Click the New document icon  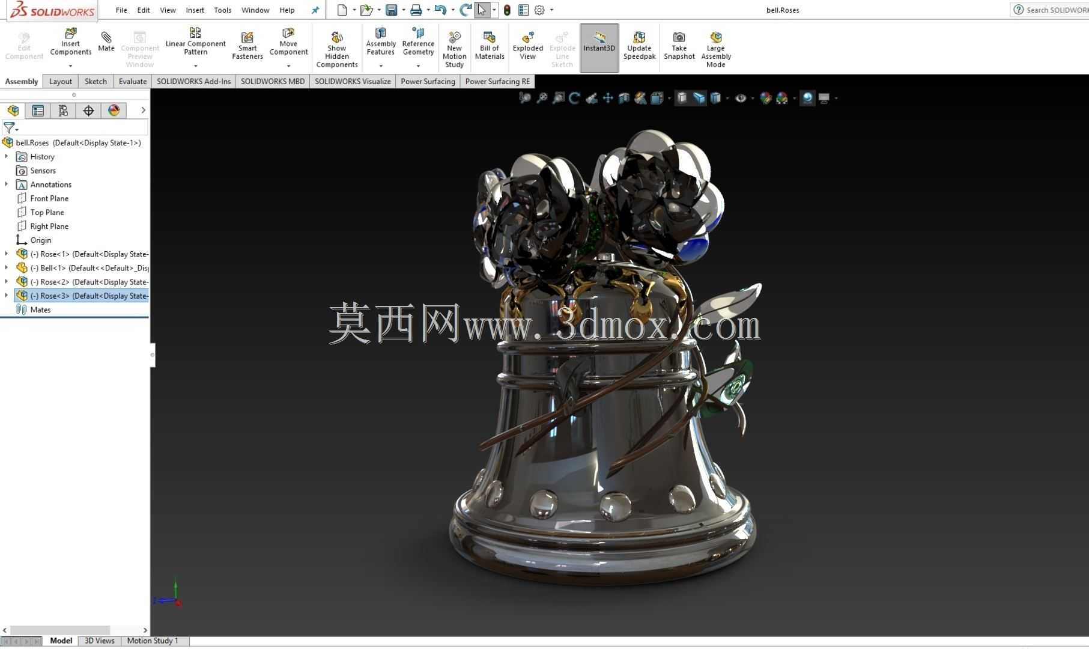342,10
